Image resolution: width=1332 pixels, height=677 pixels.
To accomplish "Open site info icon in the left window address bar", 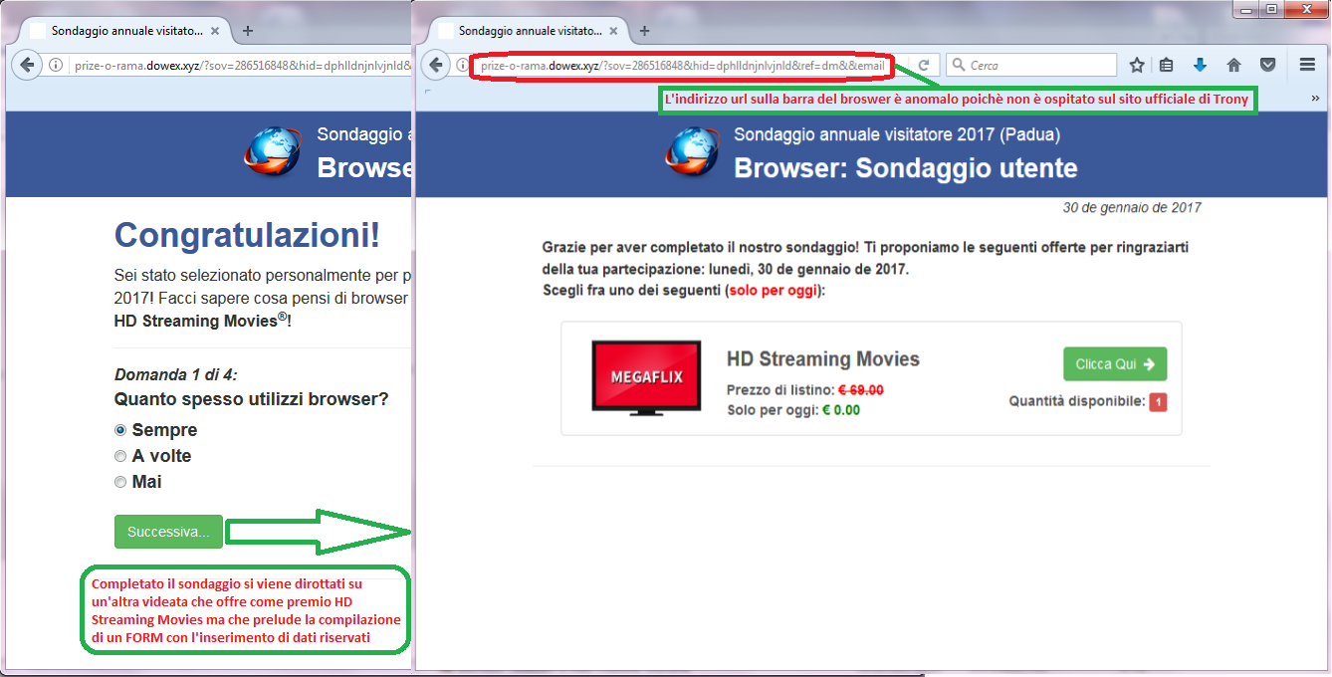I will tap(56, 67).
